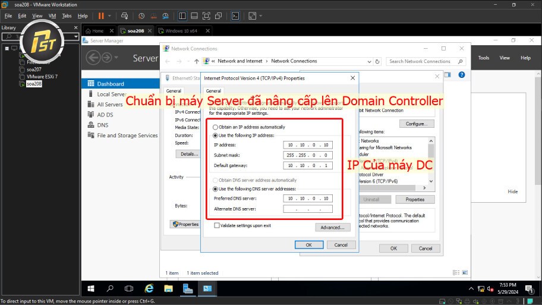Click Properties button in Ethernet0 Status
Image resolution: width=542 pixels, height=305 pixels.
point(185,224)
